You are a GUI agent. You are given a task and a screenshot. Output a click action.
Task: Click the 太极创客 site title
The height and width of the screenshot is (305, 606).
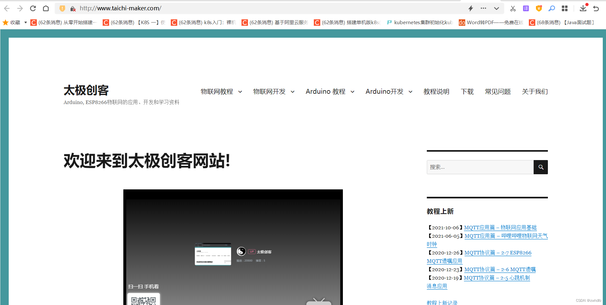86,91
